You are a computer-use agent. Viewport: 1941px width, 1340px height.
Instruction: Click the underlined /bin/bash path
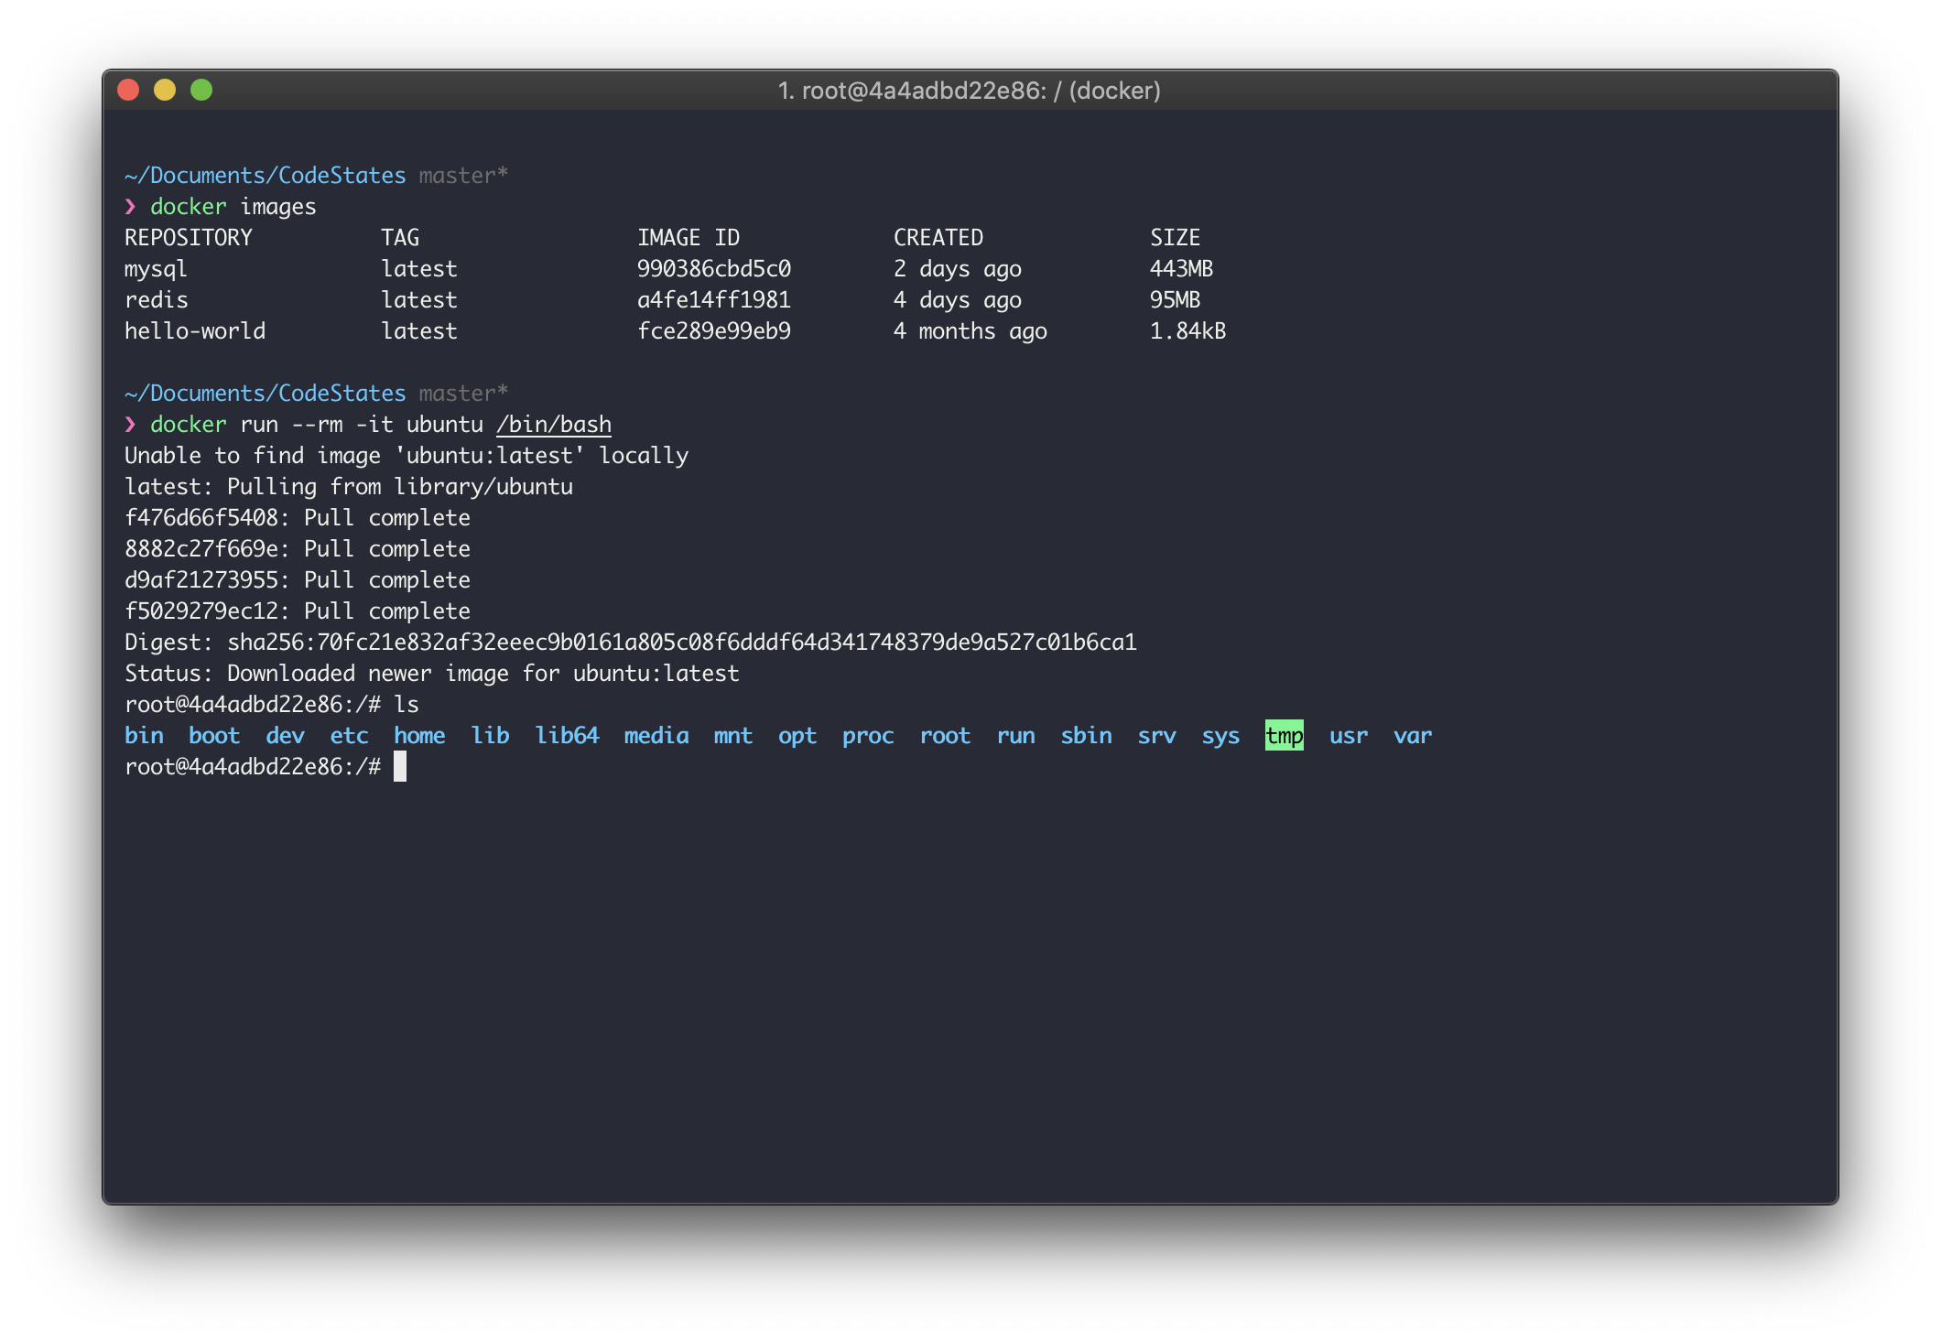(553, 425)
